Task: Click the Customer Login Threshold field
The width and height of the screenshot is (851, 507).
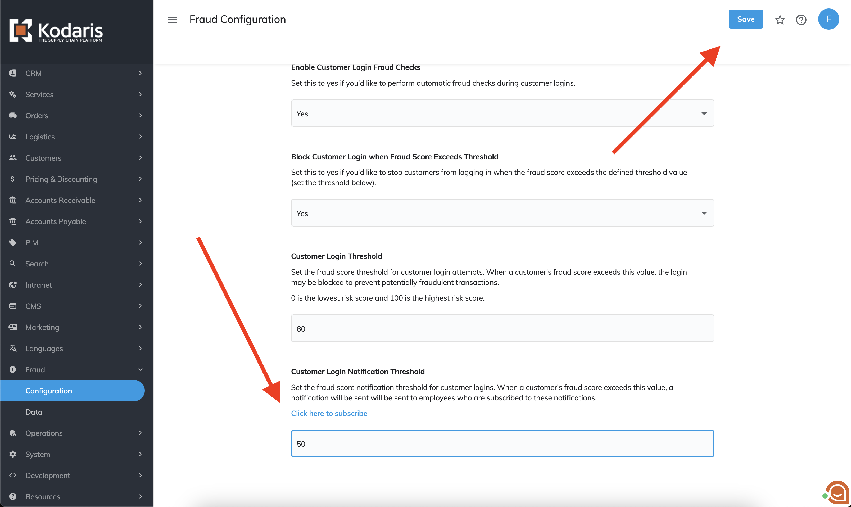Action: 502,328
